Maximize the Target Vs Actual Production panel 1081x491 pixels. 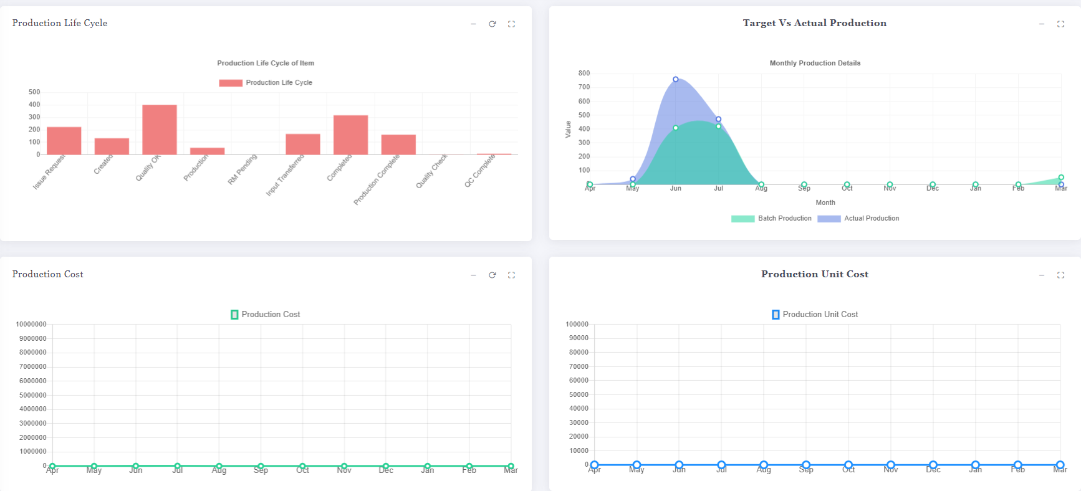pyautogui.click(x=1060, y=24)
